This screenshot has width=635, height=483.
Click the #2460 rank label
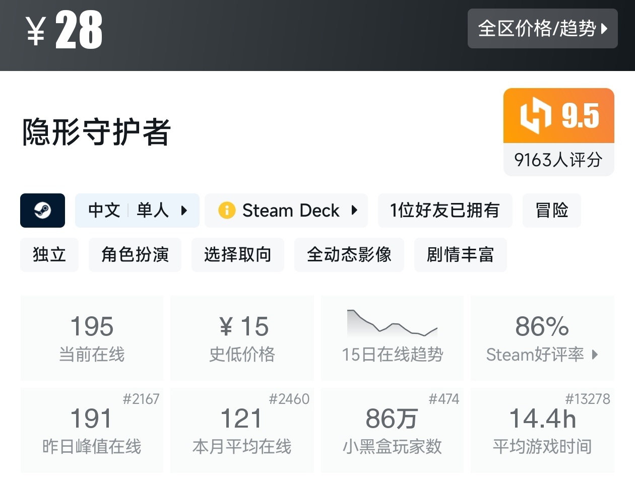click(289, 399)
